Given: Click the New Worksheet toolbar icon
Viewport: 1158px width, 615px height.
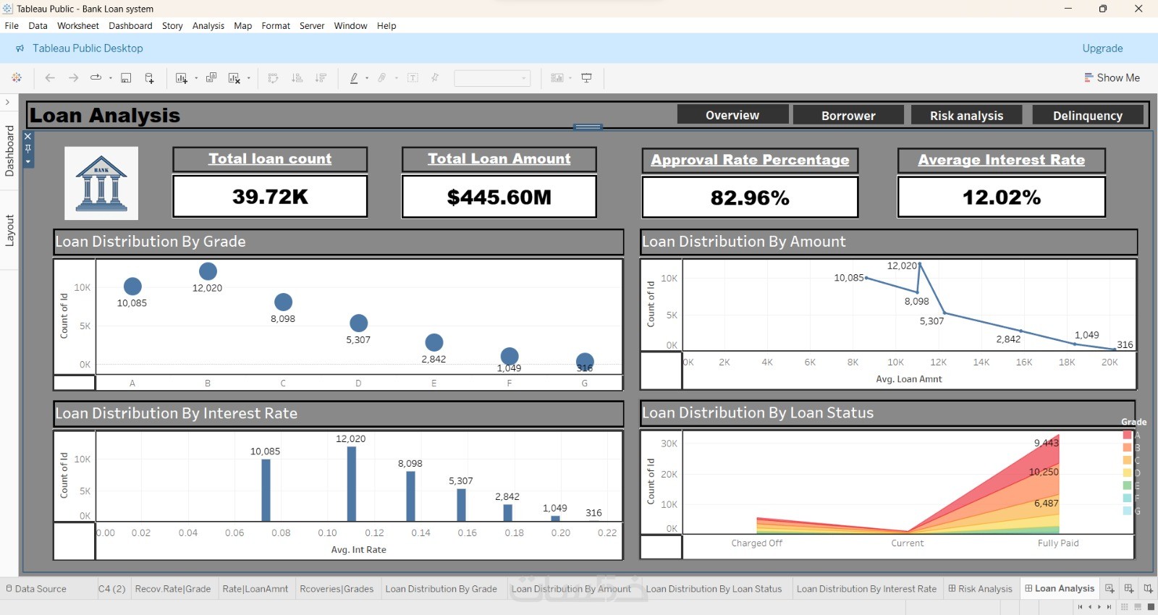Looking at the screenshot, I should 181,78.
